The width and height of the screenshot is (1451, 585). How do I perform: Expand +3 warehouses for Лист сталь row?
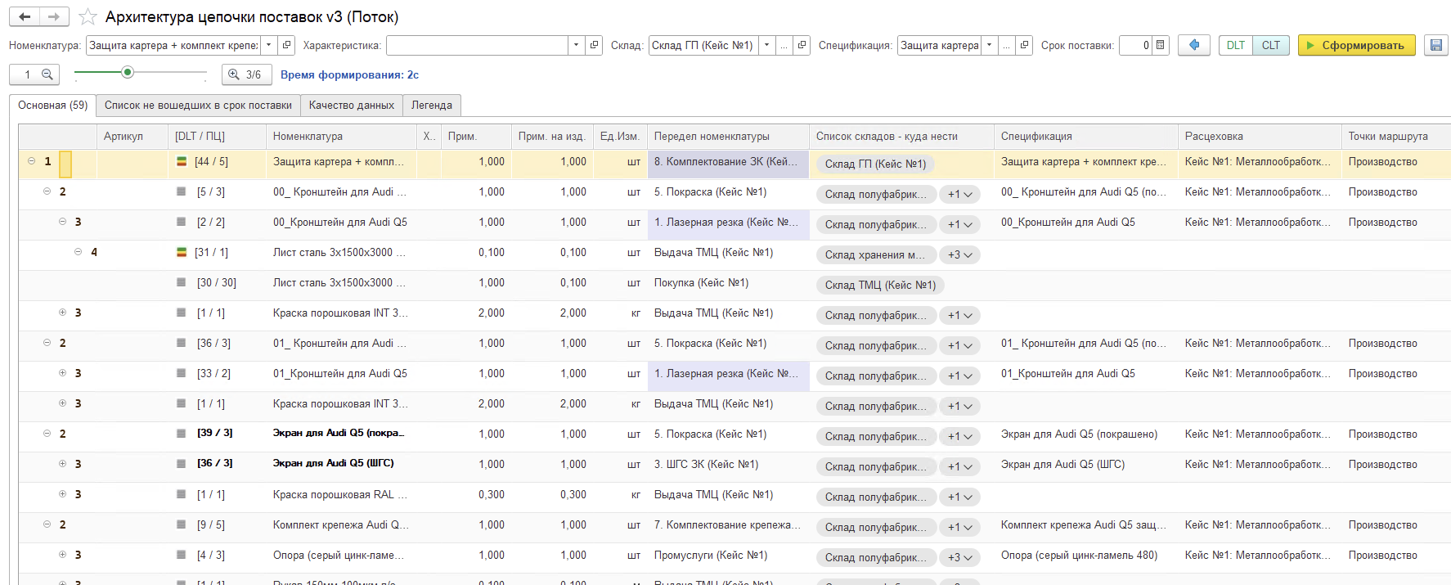coord(959,255)
